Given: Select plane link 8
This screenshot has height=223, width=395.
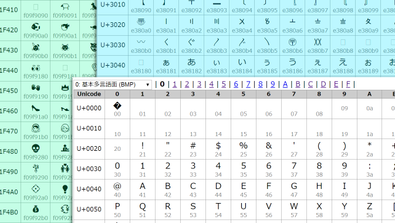Looking at the screenshot, I should click(261, 85).
